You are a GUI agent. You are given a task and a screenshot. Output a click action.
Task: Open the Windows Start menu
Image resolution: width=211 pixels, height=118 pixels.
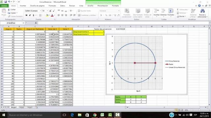(x=4, y=115)
